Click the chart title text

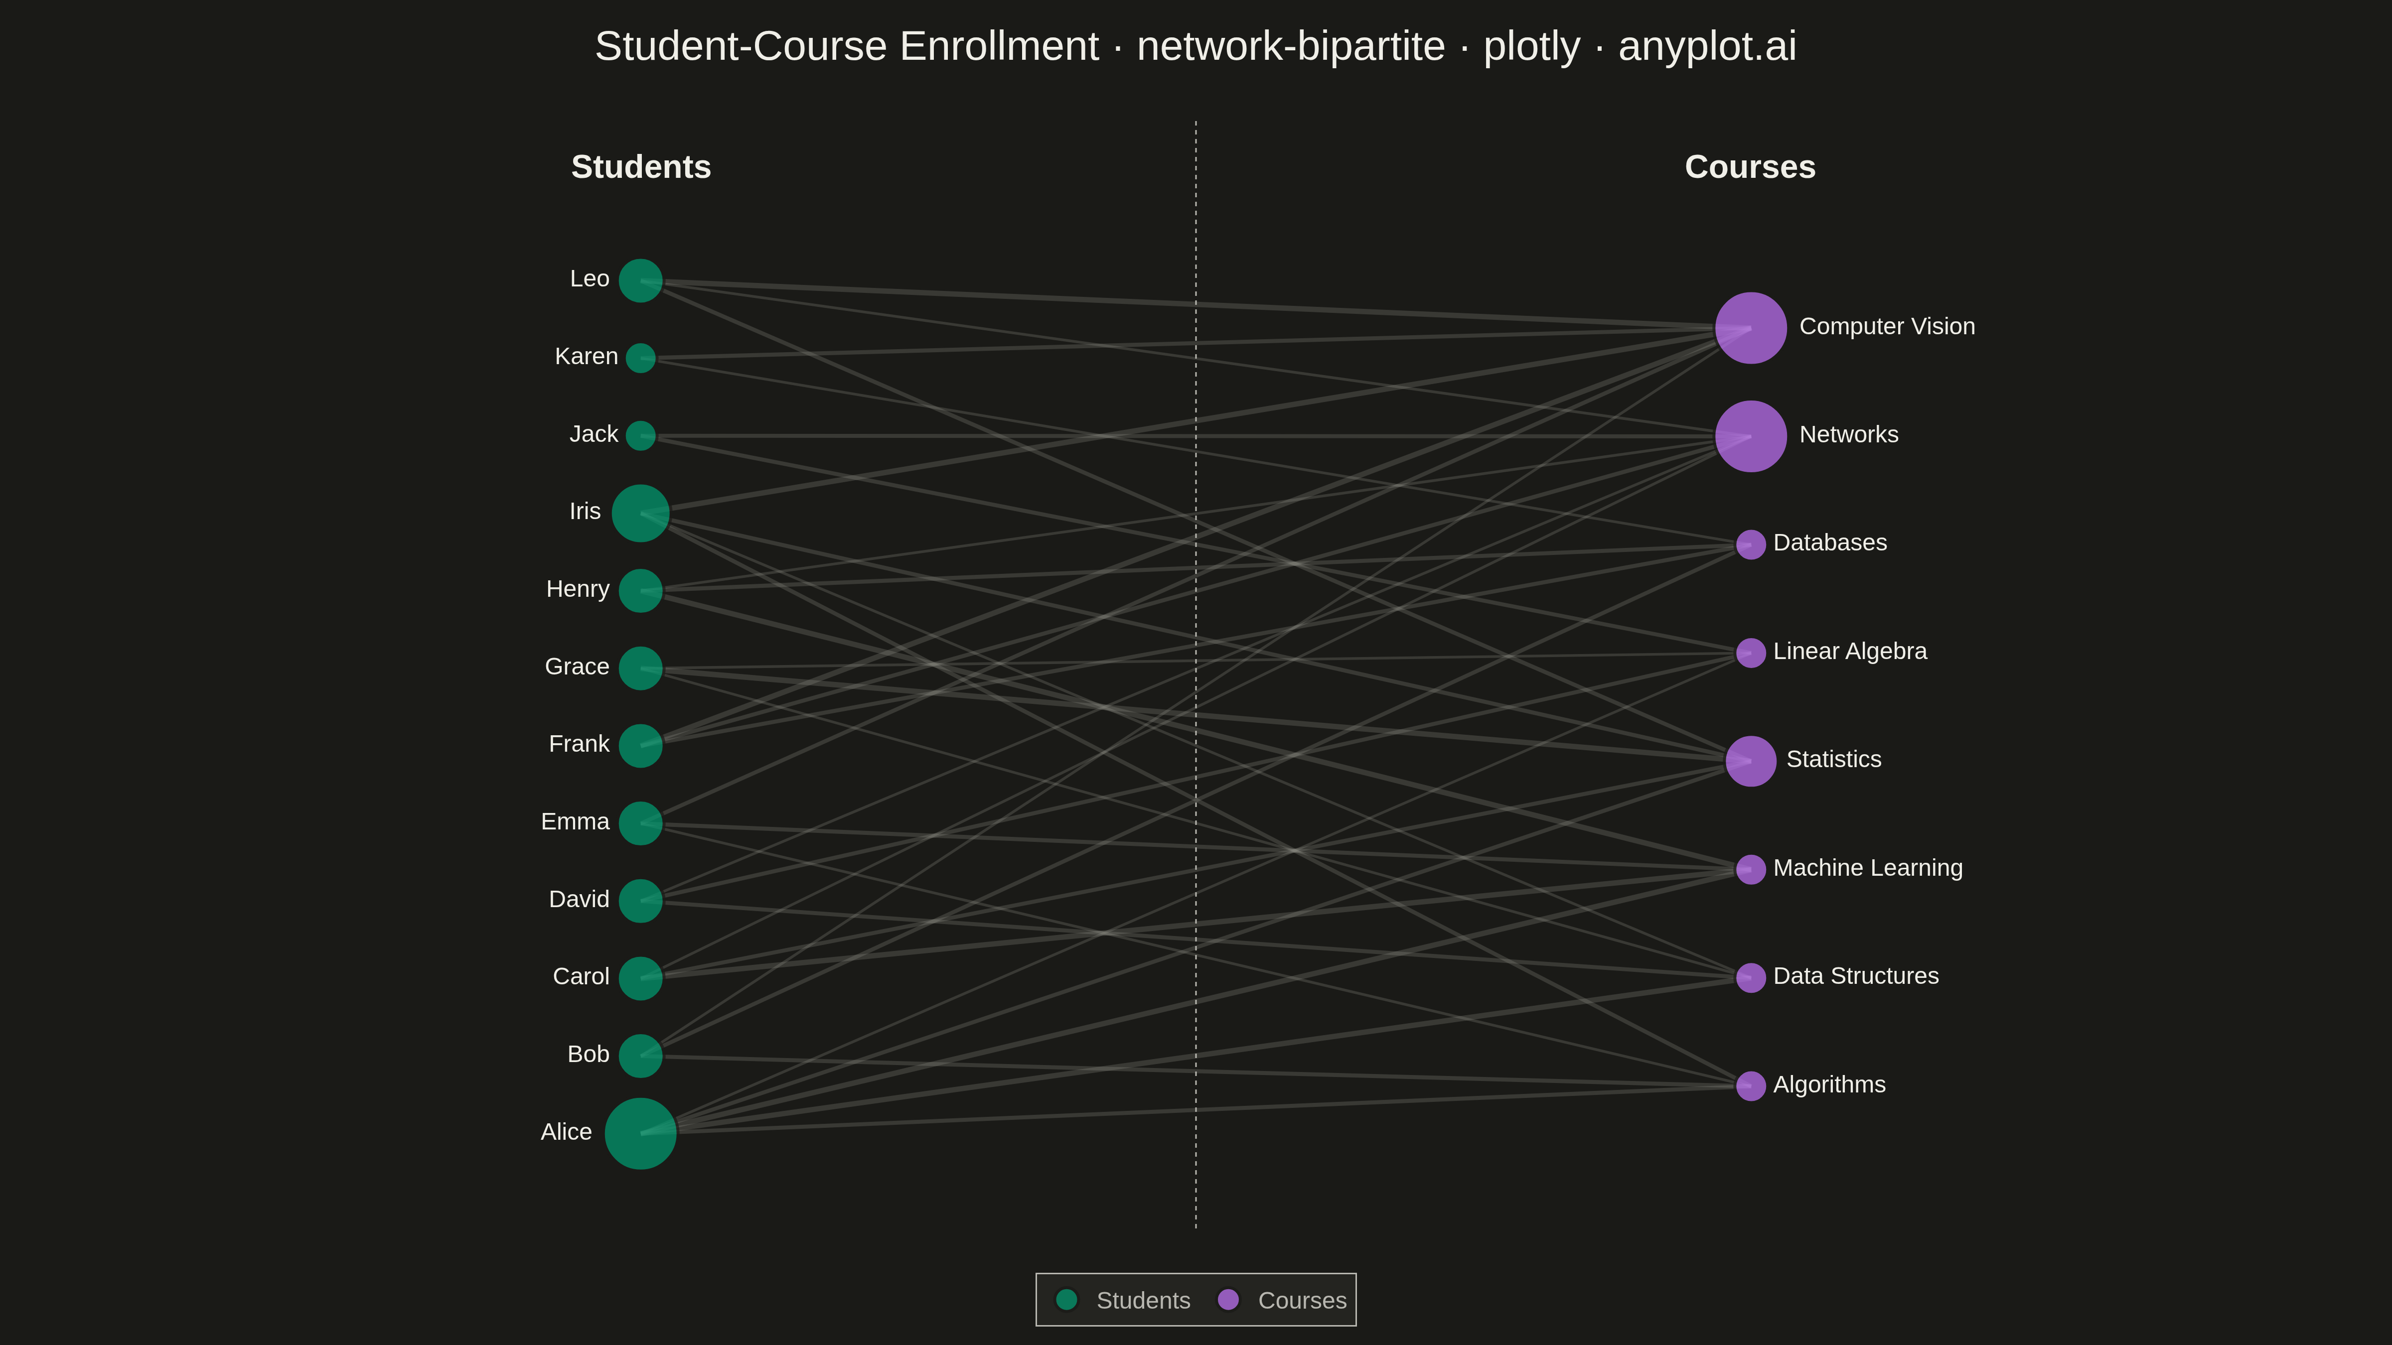1196,46
